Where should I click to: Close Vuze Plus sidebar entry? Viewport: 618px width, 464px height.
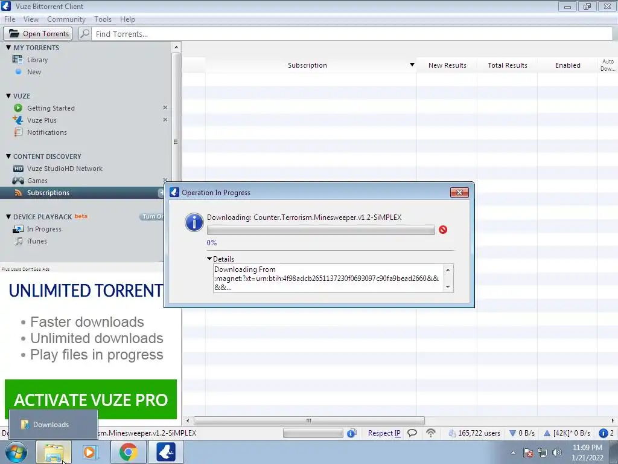[165, 120]
